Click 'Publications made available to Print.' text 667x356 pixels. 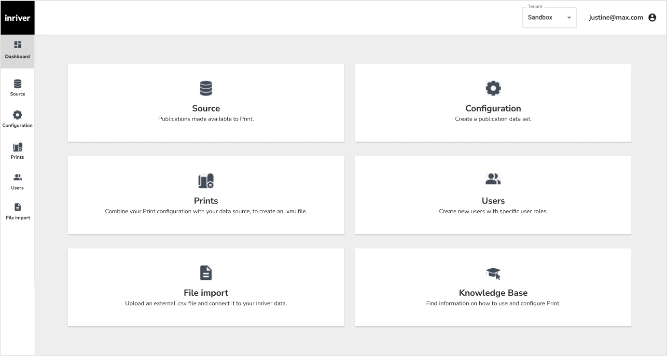point(206,119)
